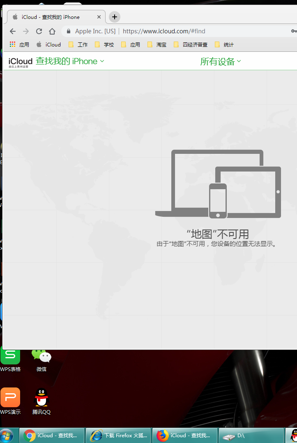Open the iCloud bookmark link

point(48,44)
